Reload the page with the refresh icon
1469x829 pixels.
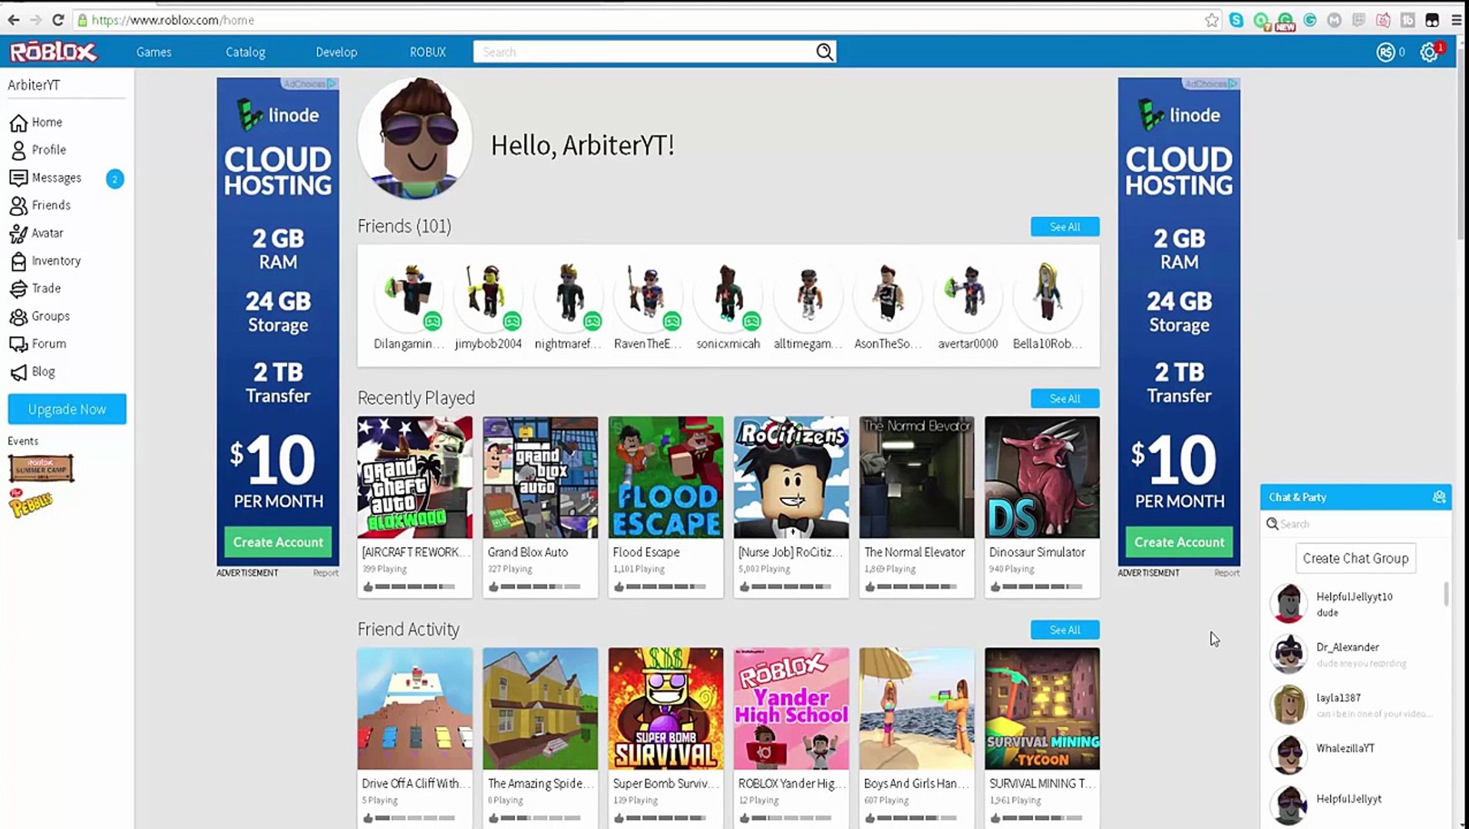pos(58,20)
